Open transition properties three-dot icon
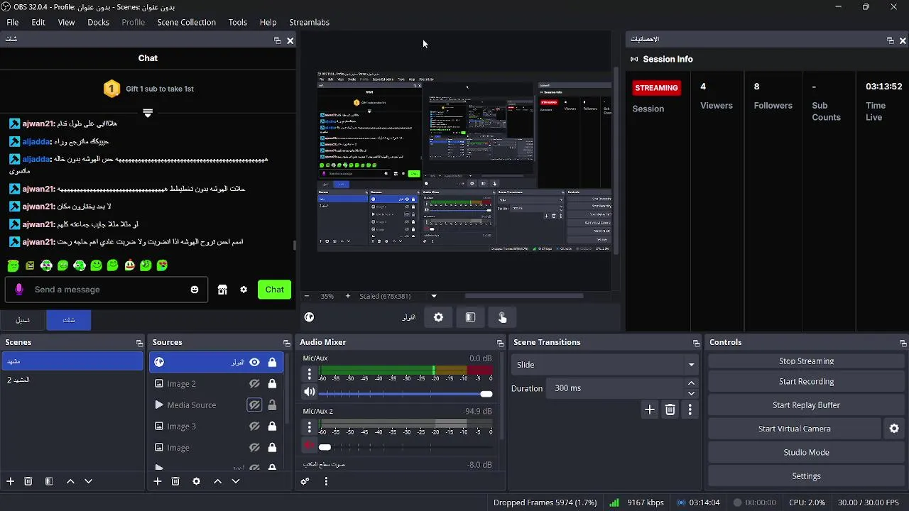This screenshot has height=511, width=909. tap(690, 410)
